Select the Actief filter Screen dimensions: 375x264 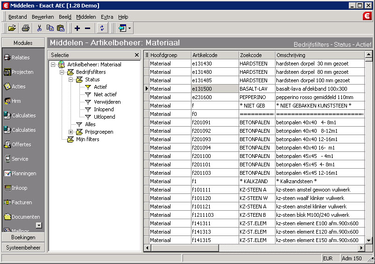pyautogui.click(x=100, y=87)
